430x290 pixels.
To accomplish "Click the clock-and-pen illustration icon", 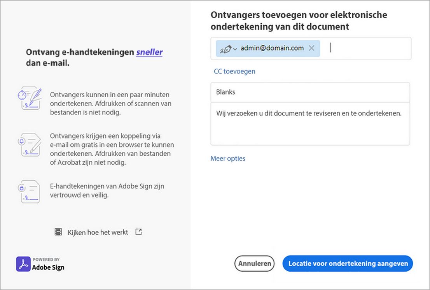I will click(31, 98).
